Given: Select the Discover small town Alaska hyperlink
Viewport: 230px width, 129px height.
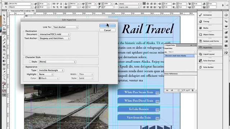Looking at the screenshot, I should (x=180, y=56).
